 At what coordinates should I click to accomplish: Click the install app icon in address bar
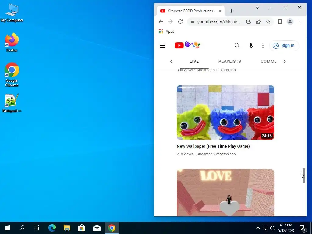click(x=249, y=22)
